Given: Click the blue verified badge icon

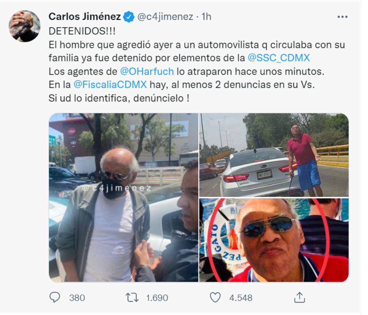Looking at the screenshot, I should 129,17.
